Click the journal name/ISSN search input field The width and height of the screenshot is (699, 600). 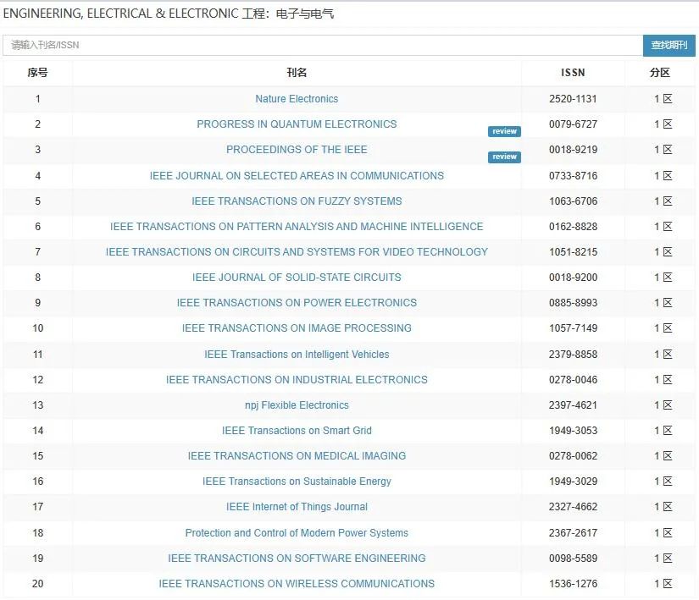(322, 45)
